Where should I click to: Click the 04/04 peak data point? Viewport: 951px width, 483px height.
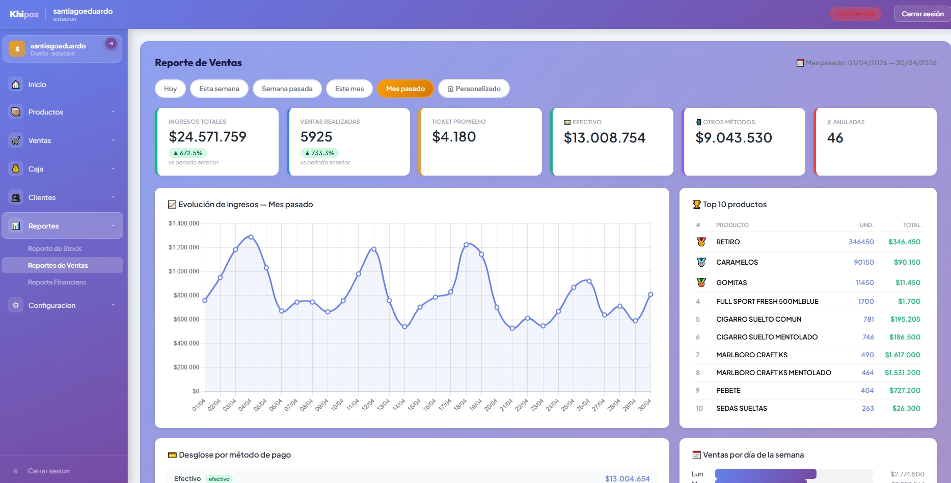(251, 237)
